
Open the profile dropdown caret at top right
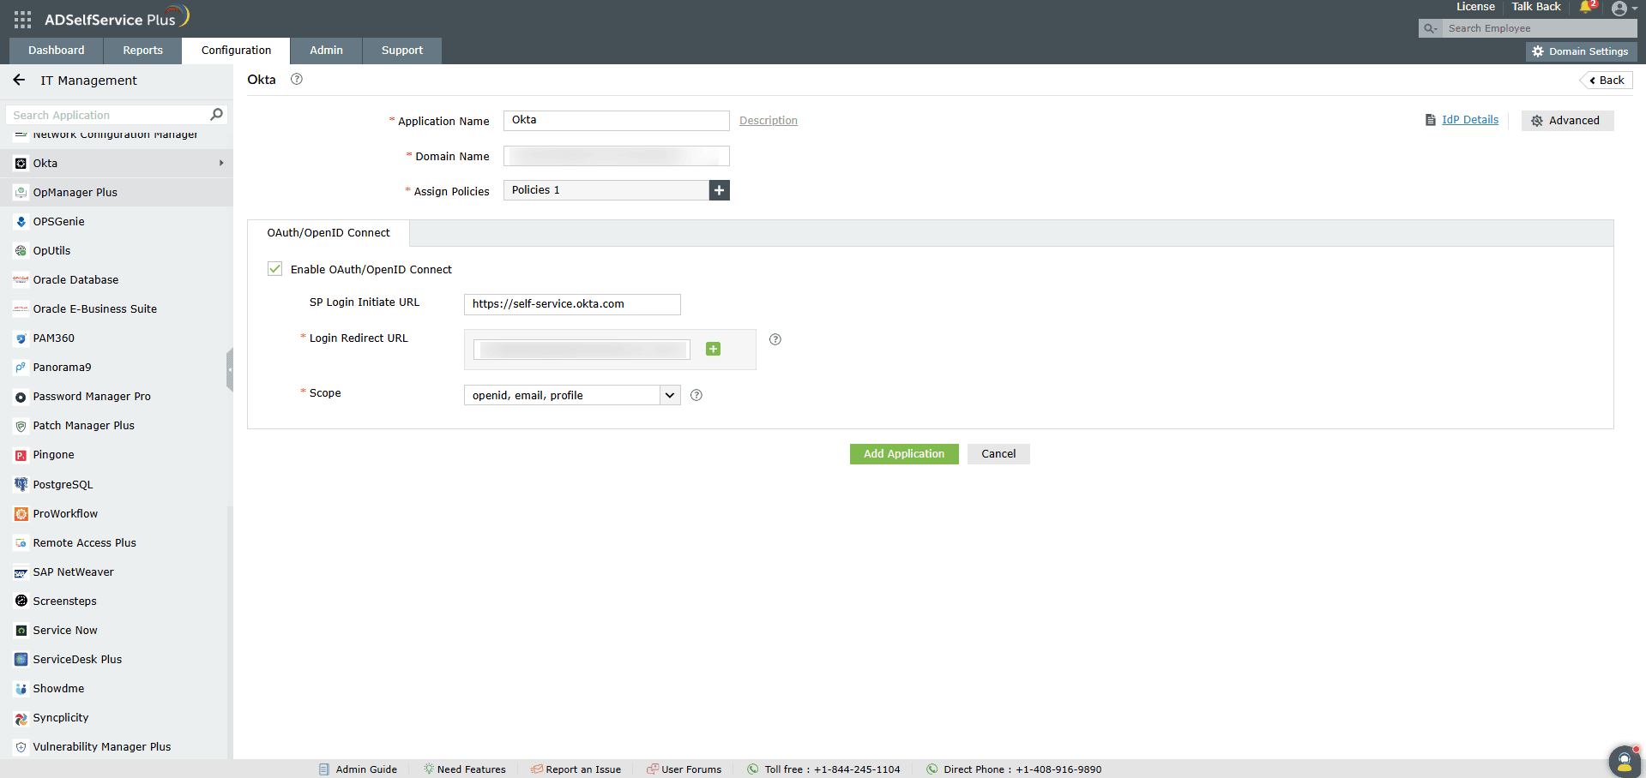[x=1636, y=9]
